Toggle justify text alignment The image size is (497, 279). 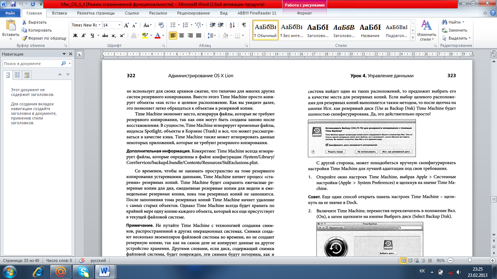[199, 36]
